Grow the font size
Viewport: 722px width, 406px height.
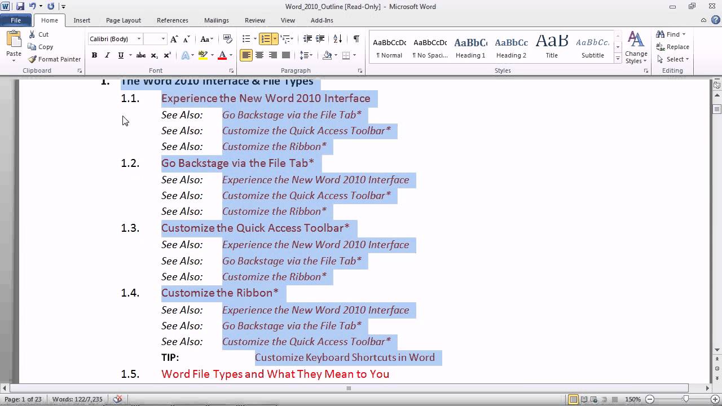coord(174,39)
